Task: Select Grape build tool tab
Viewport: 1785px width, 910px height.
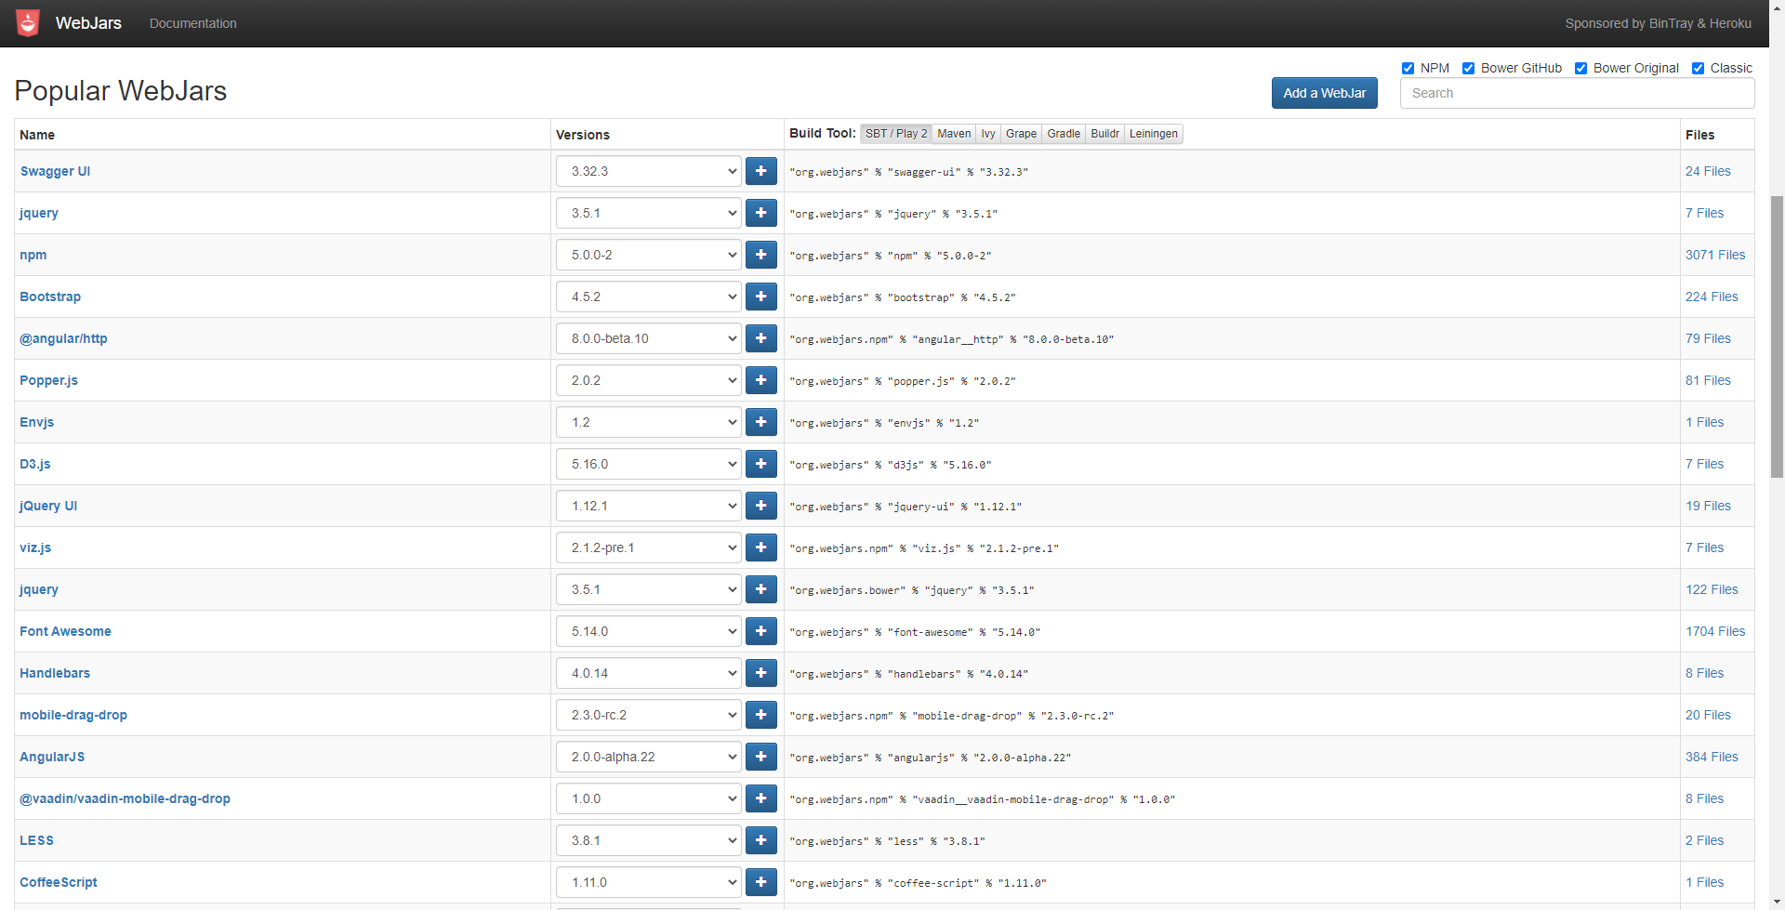Action: coord(1021,134)
